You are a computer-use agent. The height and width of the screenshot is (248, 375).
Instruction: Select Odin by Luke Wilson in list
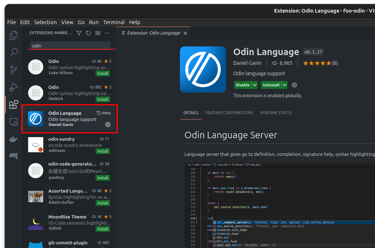[x=69, y=67]
